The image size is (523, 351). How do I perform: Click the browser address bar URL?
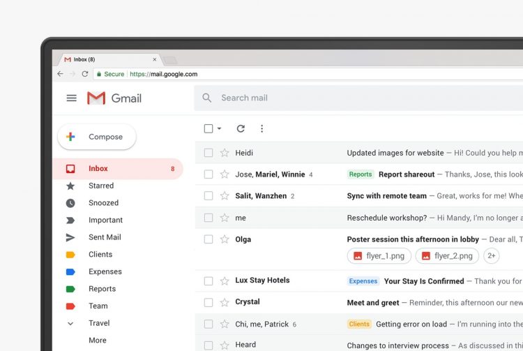(x=163, y=74)
